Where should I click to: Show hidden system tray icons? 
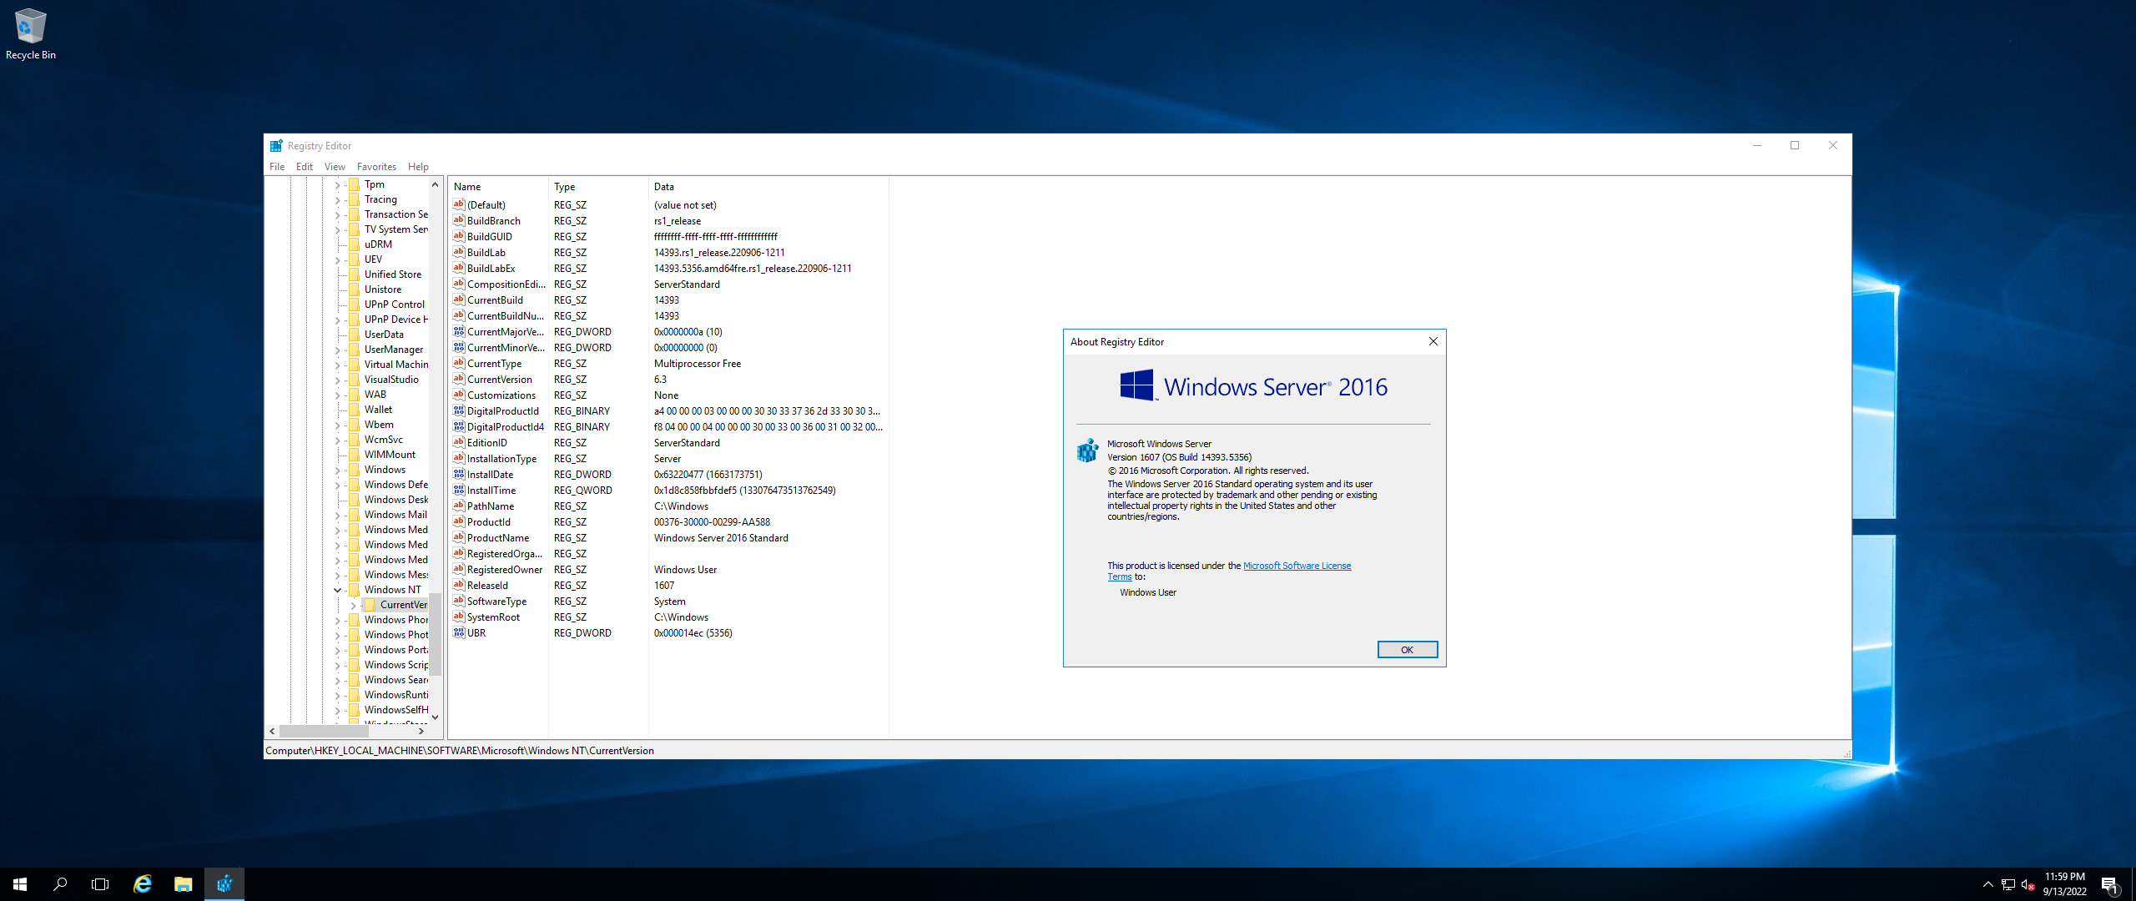coord(1988,884)
